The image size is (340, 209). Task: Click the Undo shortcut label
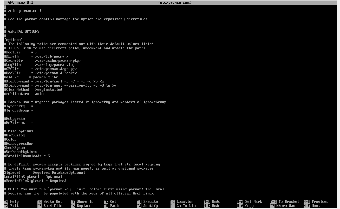[216, 201]
